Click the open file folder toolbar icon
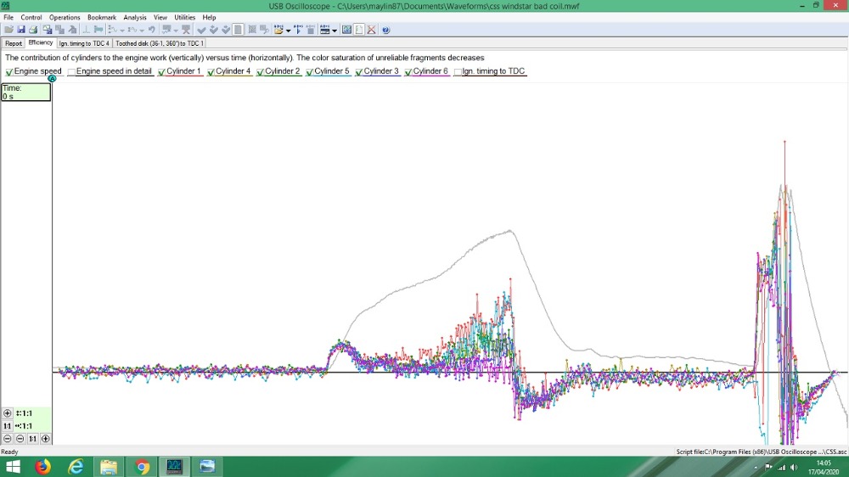Screen dimensions: 849x477 point(8,30)
